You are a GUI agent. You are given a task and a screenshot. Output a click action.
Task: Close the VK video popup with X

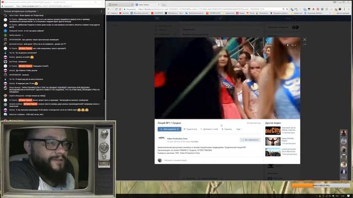coord(304,40)
